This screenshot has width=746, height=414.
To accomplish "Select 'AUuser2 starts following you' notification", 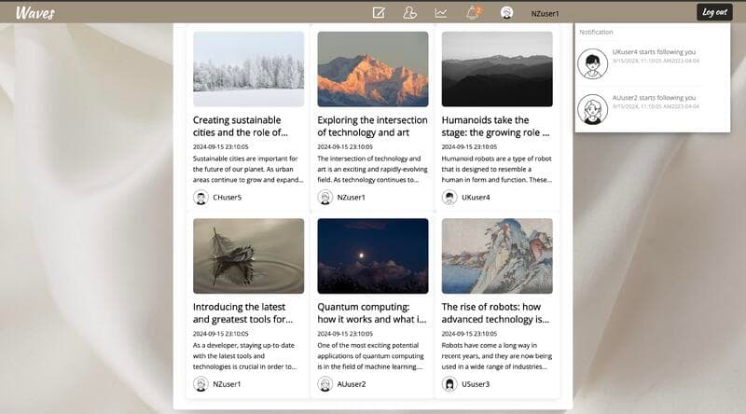I will [x=654, y=98].
